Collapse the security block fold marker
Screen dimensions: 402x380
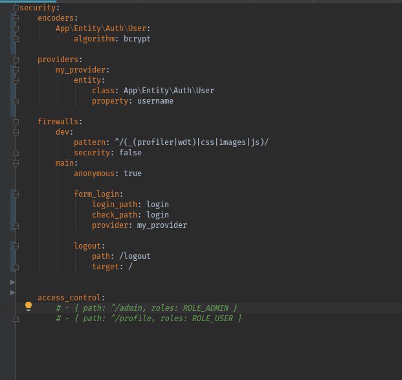(x=16, y=8)
